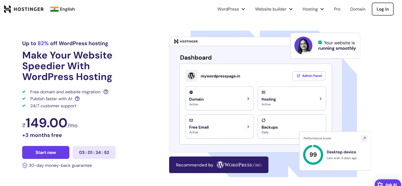Click the envelope icon on the Free Email card
The image size is (402, 186).
coord(191,120)
